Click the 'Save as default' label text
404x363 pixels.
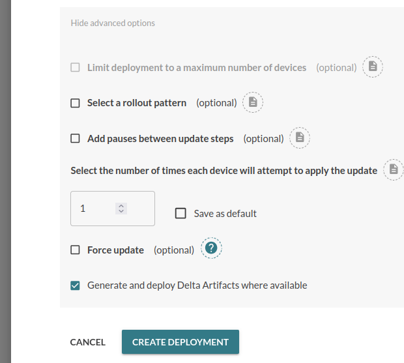click(225, 213)
